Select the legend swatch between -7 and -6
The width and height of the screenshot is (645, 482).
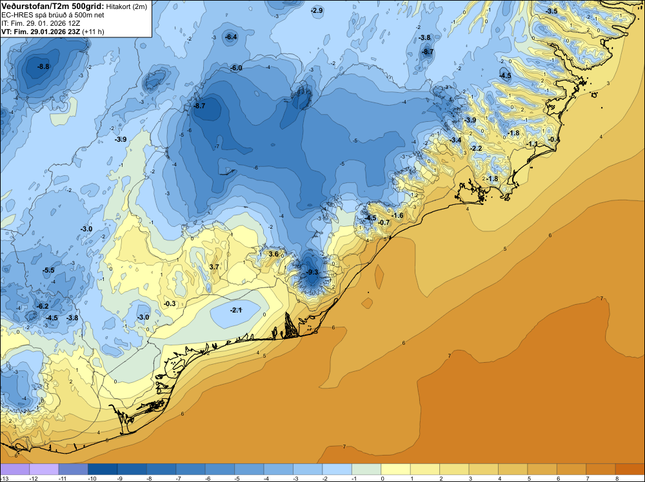pyautogui.click(x=190, y=469)
